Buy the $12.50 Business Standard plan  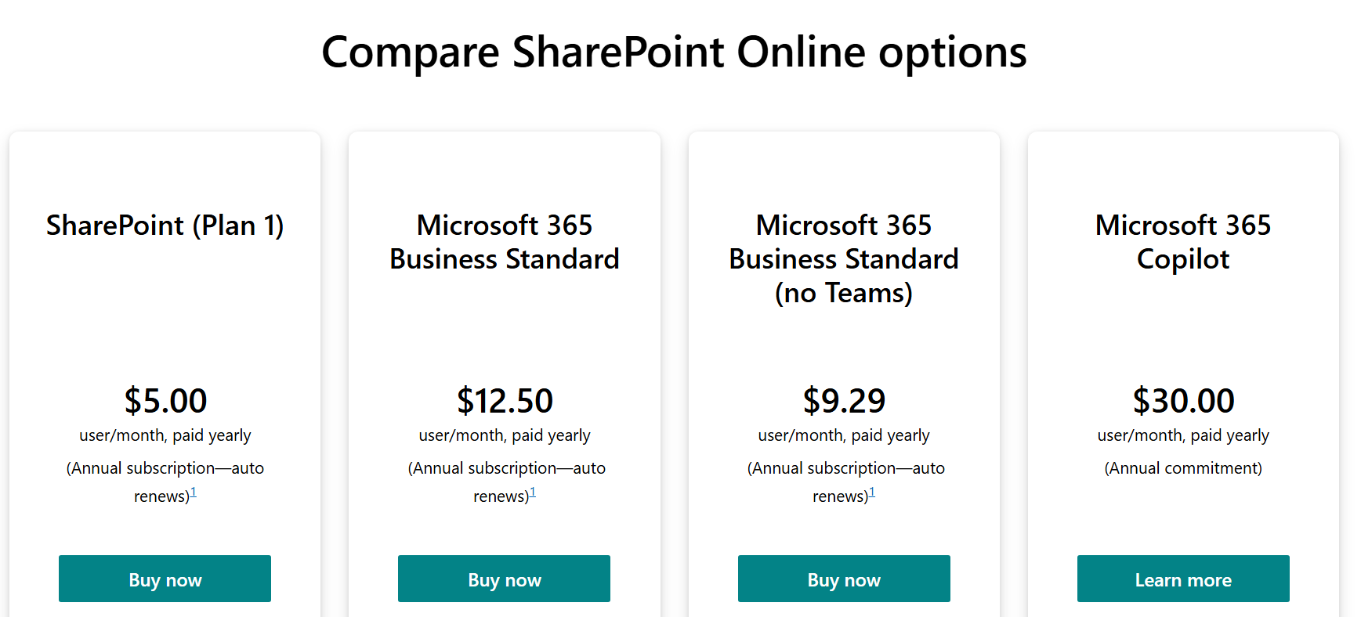(504, 579)
